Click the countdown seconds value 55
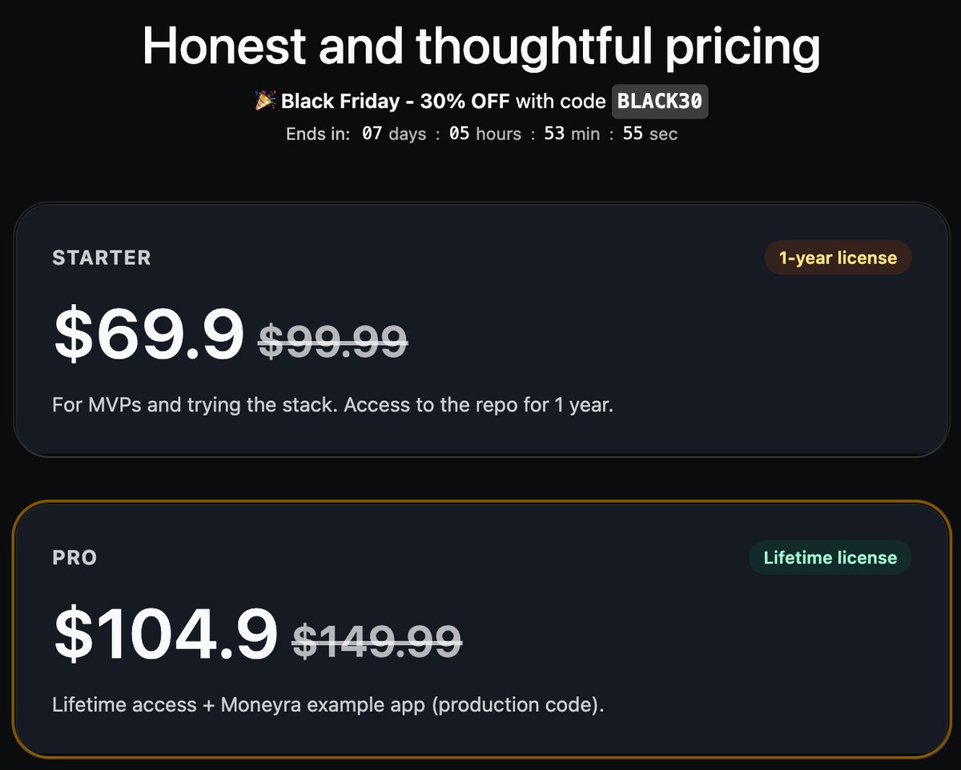This screenshot has height=770, width=961. [633, 134]
